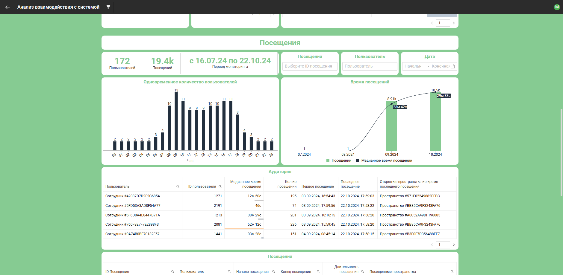The width and height of the screenshot is (563, 275).
Task: Click user ID cell 2191
Action: (x=203, y=206)
